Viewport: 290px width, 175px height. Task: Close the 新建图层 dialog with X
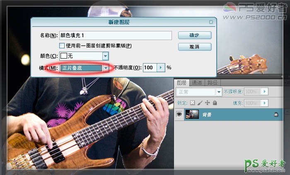(x=211, y=22)
